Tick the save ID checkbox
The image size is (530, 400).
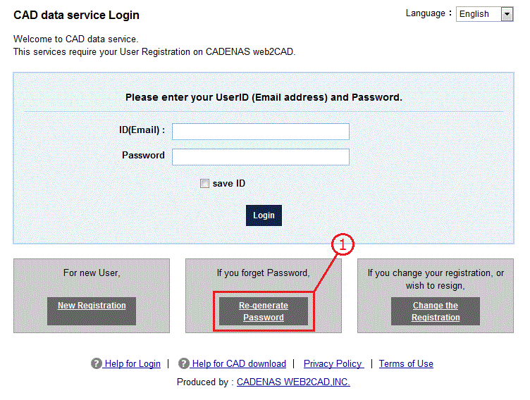tap(205, 184)
